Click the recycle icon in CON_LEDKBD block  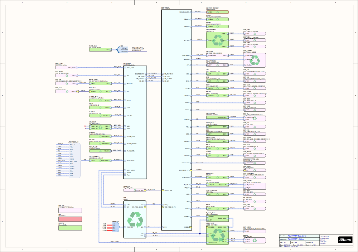(254, 60)
